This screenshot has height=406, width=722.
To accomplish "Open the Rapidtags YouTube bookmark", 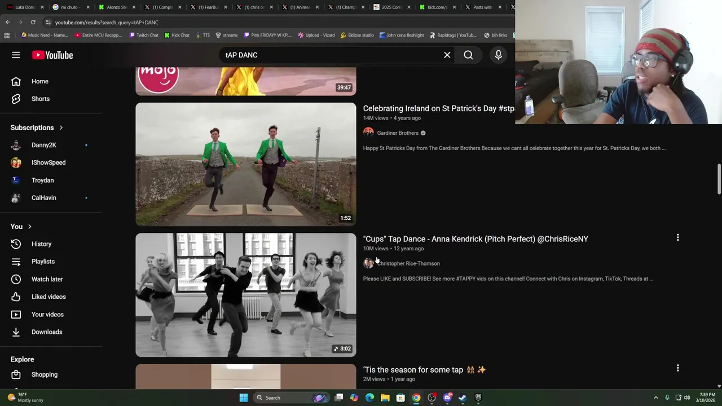I will 453,35.
